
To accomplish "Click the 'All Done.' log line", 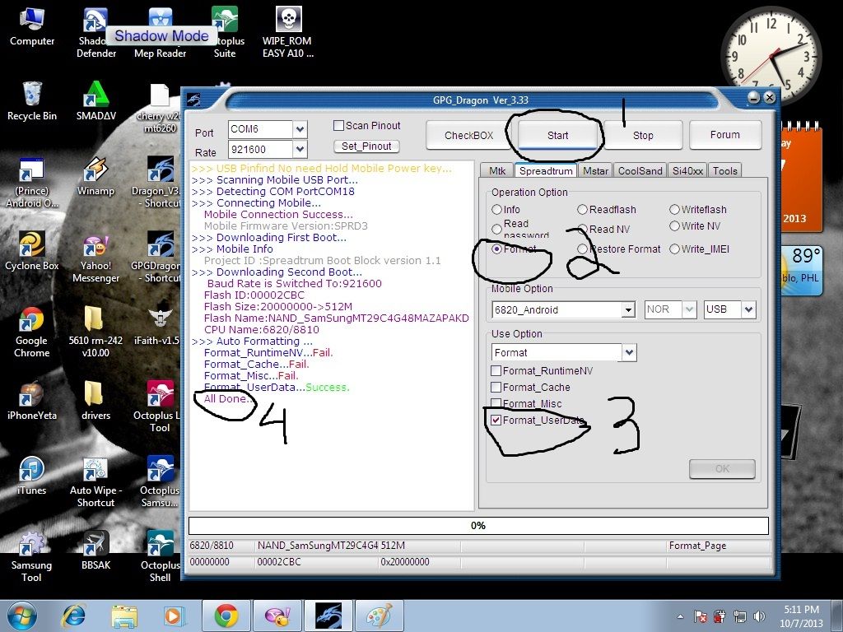I will point(226,399).
